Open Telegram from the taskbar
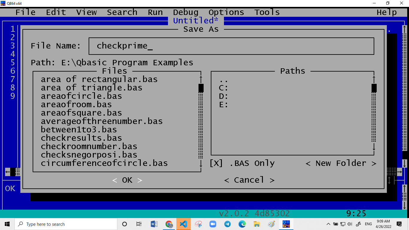 (x=227, y=224)
